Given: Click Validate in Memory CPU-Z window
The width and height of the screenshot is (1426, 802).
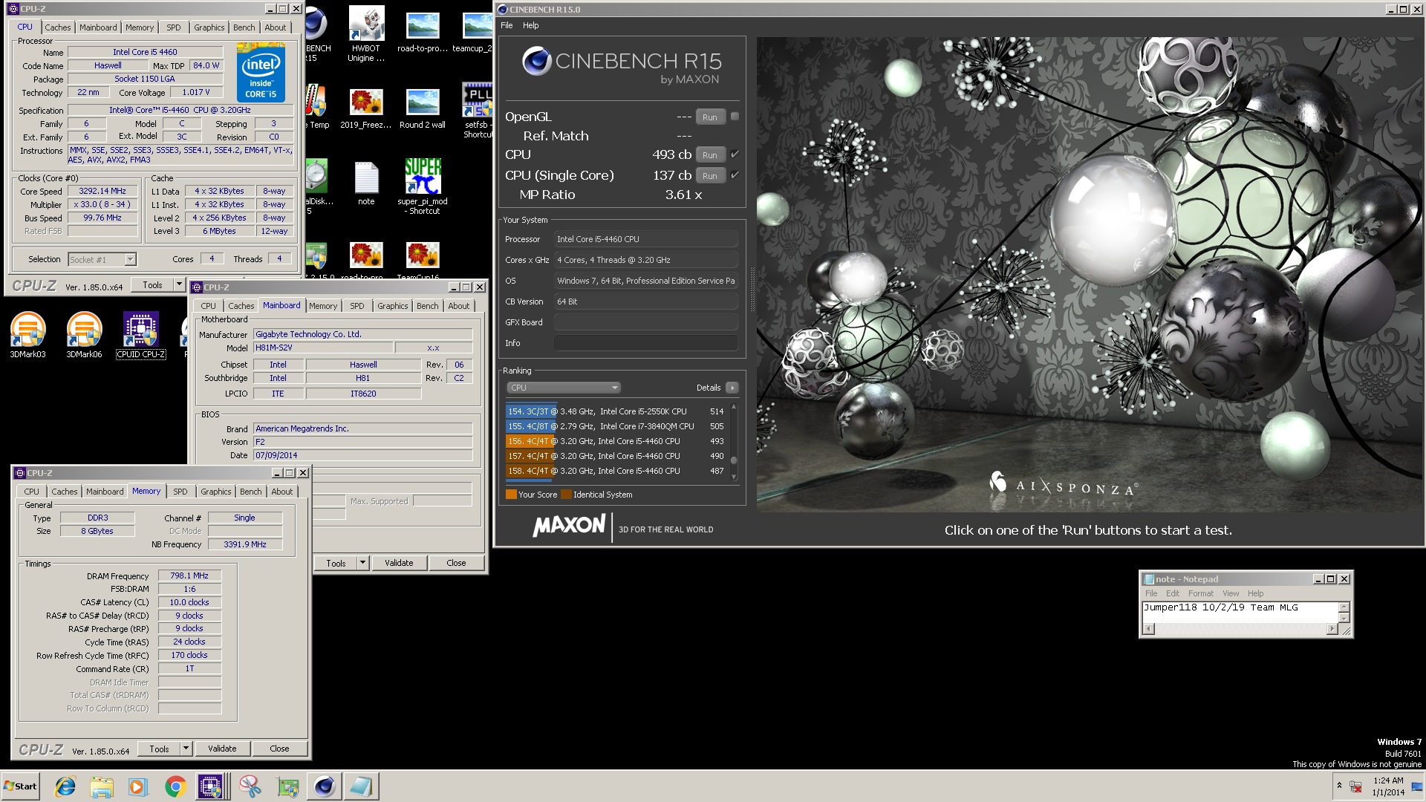Looking at the screenshot, I should pos(222,749).
